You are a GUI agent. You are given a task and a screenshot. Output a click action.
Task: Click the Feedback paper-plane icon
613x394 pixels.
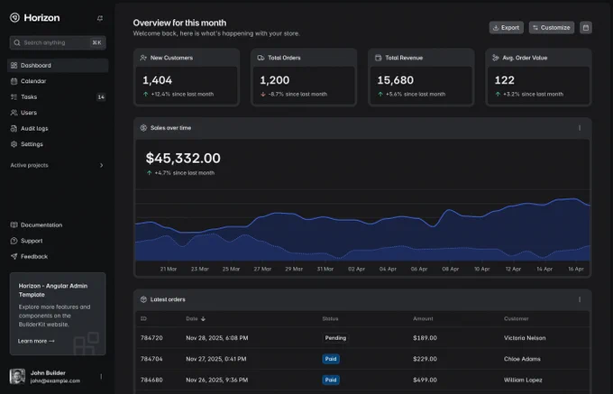point(14,256)
